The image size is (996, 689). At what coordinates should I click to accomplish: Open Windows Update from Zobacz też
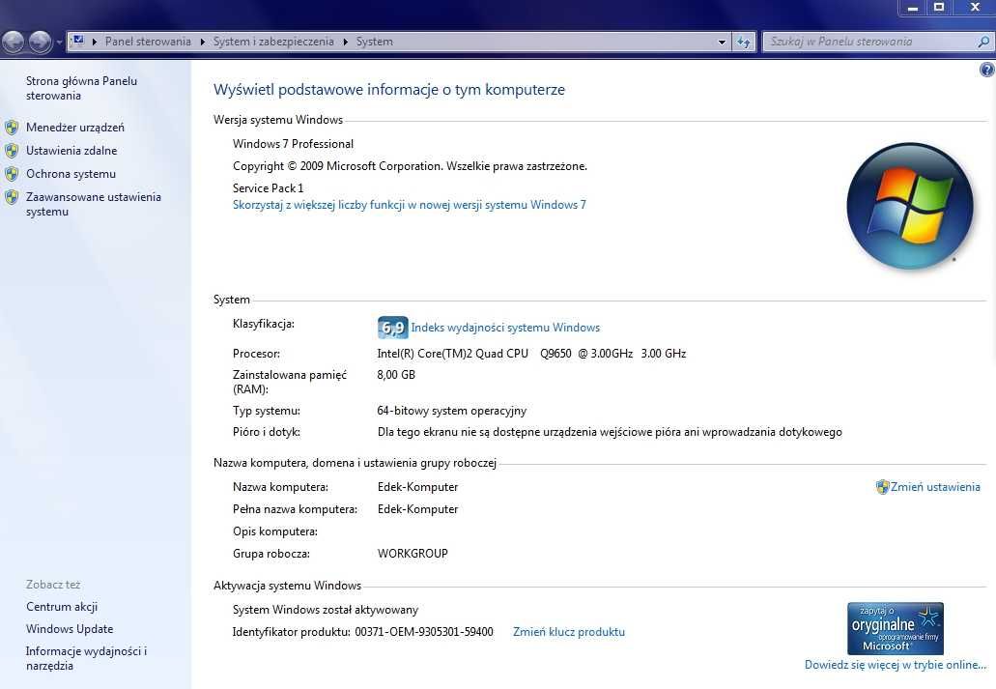tap(70, 629)
